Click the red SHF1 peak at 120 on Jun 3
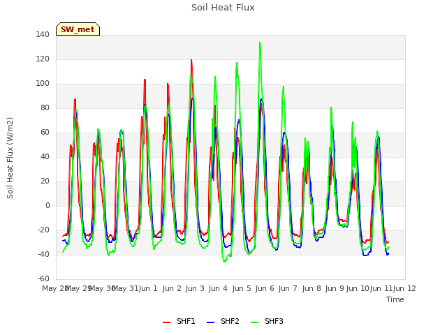 191,60
